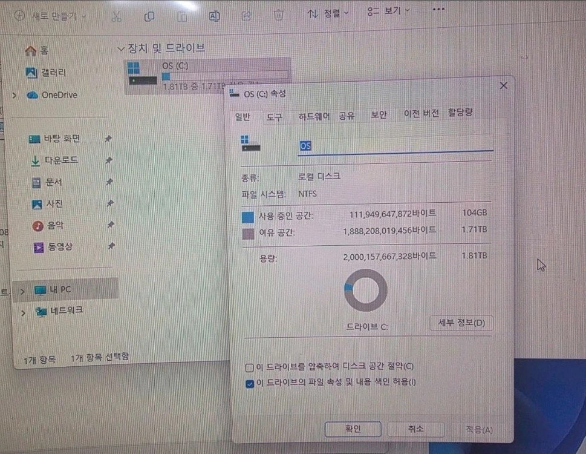The width and height of the screenshot is (586, 454).
Task: Open 다운로드 quick access folder
Action: pos(54,160)
